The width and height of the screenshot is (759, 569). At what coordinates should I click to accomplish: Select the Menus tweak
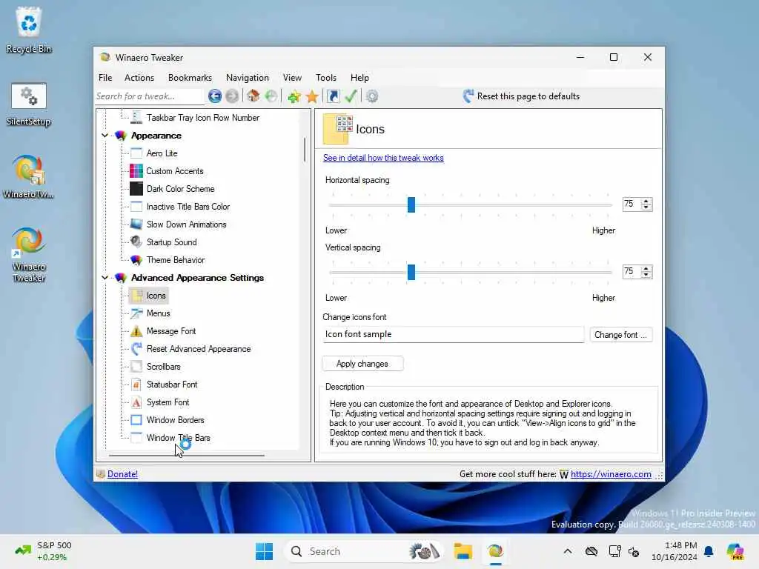pos(158,313)
